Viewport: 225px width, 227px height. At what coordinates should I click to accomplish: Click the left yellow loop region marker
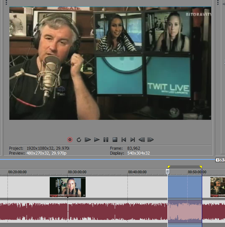click(169, 167)
